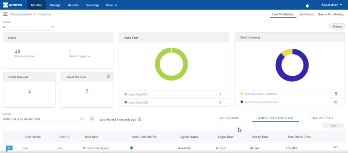Click info icon beside Last fetched
348x153 pixels.
[140, 119]
